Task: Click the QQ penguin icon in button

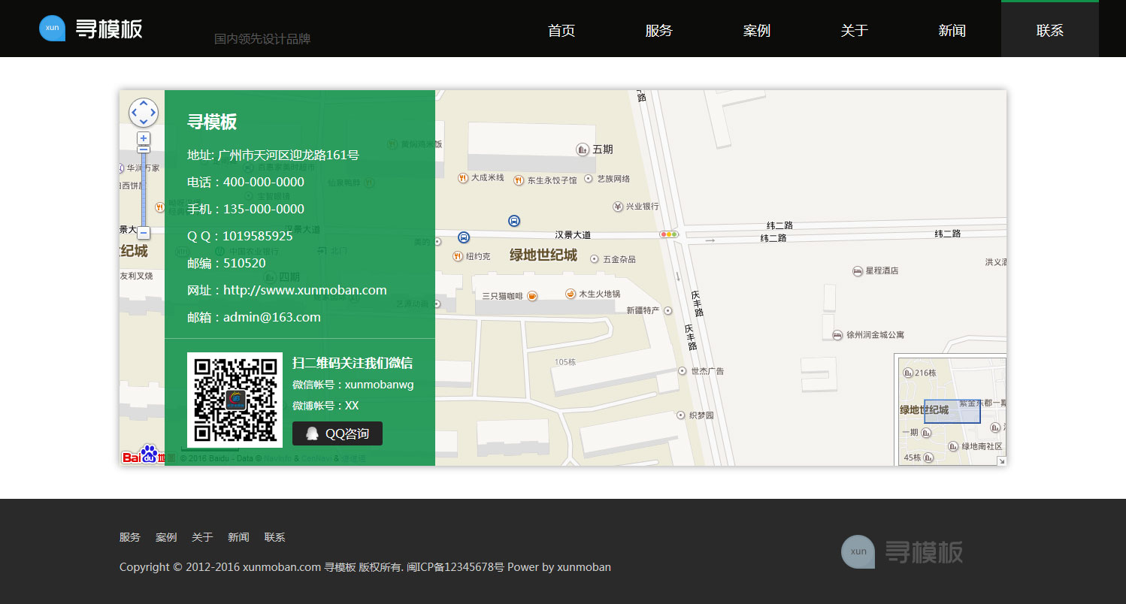Action: [312, 433]
